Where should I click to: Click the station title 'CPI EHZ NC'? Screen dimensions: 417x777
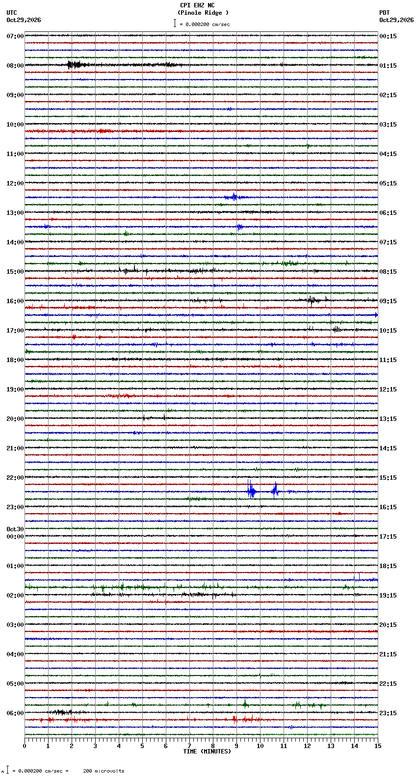[x=197, y=5]
